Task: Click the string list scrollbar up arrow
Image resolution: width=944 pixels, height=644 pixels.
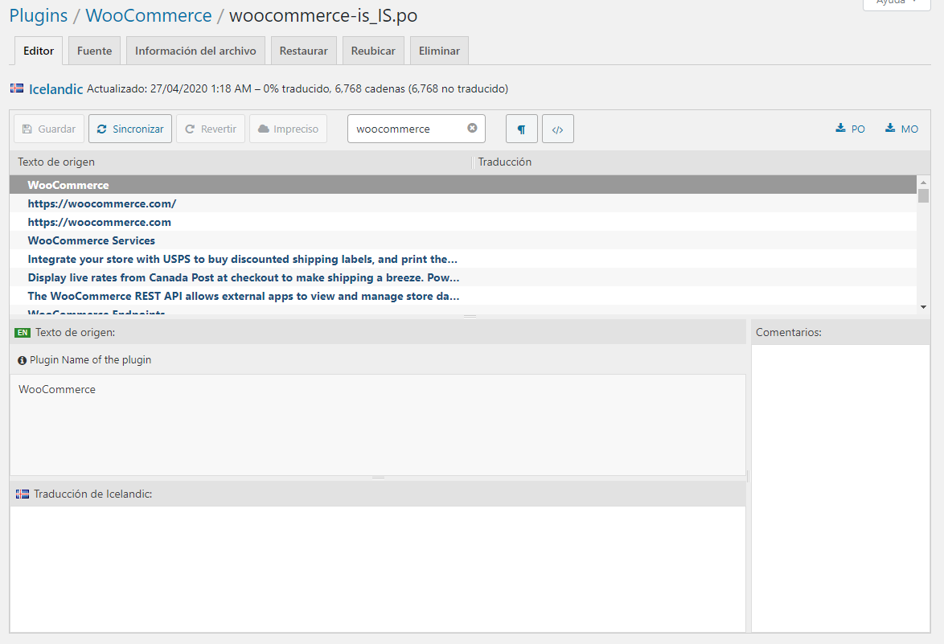Action: click(924, 182)
